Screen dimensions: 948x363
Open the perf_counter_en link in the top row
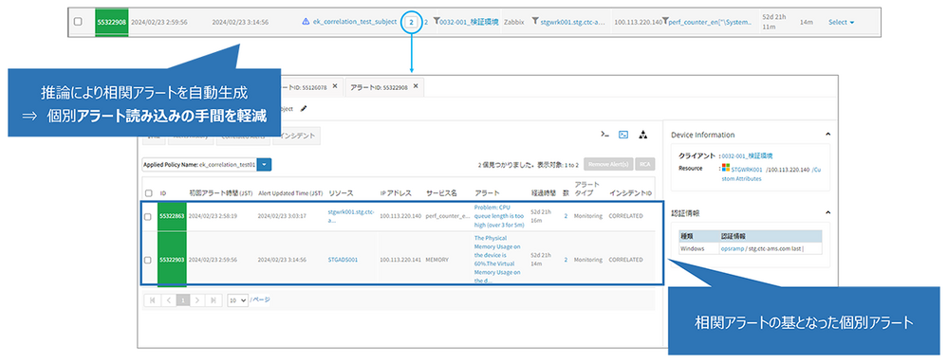tap(711, 22)
